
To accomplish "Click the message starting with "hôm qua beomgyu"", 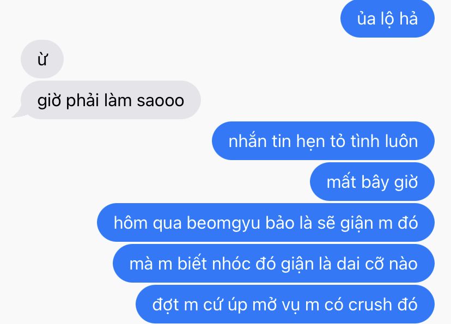I will pyautogui.click(x=265, y=223).
